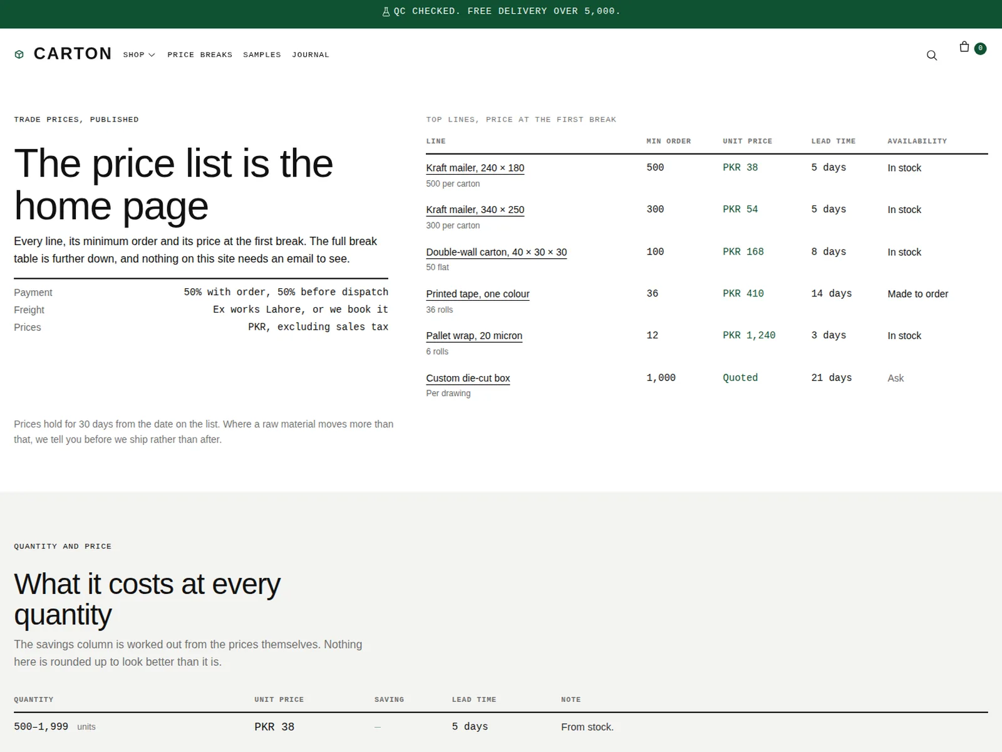The width and height of the screenshot is (1002, 752).
Task: Click the '3 days' lead time
Action: [x=829, y=335]
